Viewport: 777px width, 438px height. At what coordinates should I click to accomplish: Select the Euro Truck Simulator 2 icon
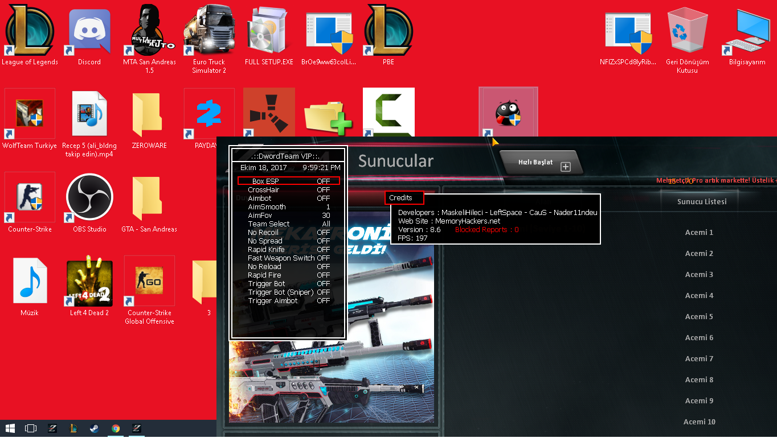tap(209, 40)
